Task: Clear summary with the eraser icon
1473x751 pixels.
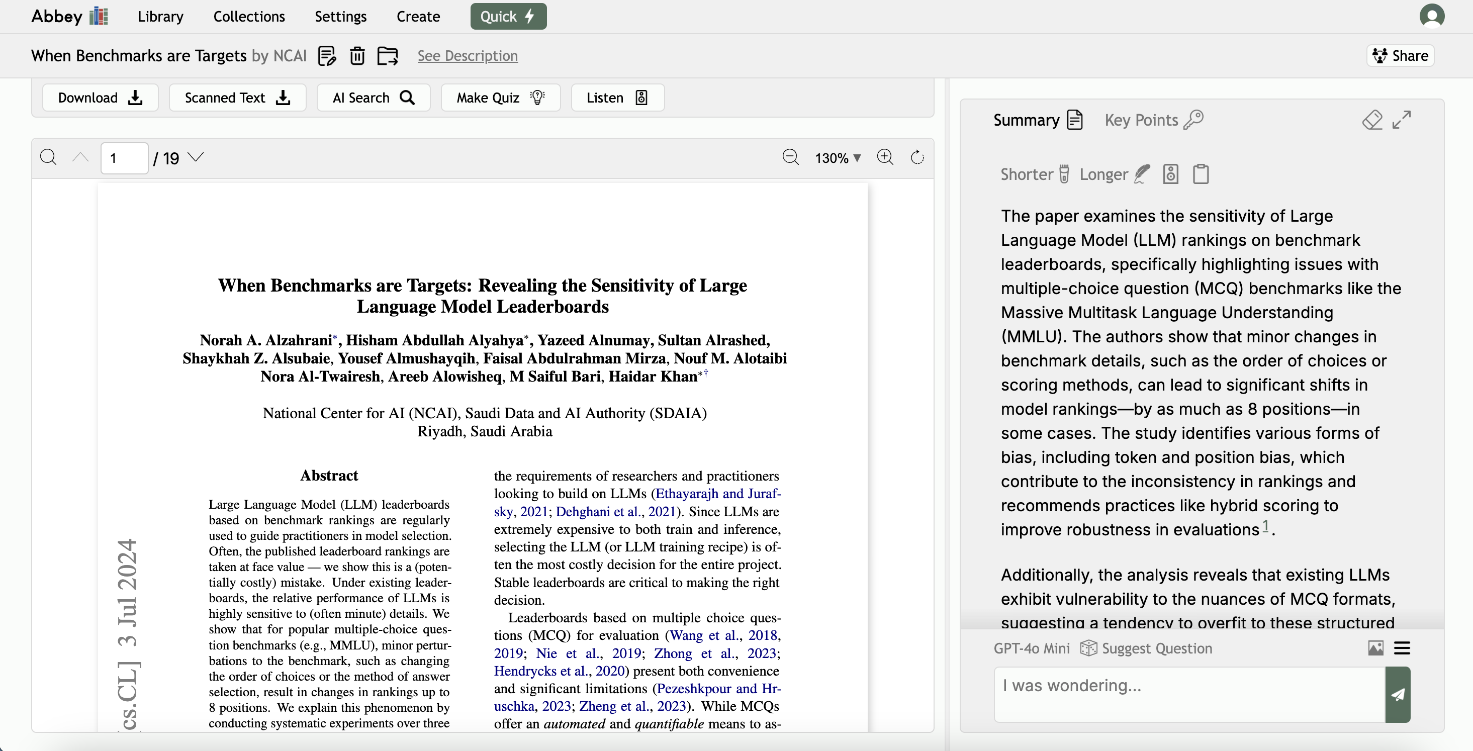Action: pyautogui.click(x=1372, y=120)
